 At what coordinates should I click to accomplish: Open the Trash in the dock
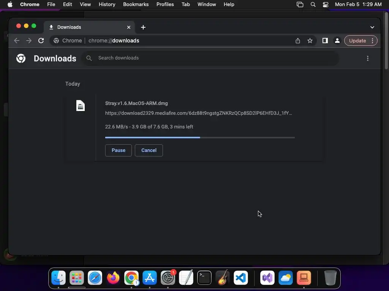coord(330,278)
